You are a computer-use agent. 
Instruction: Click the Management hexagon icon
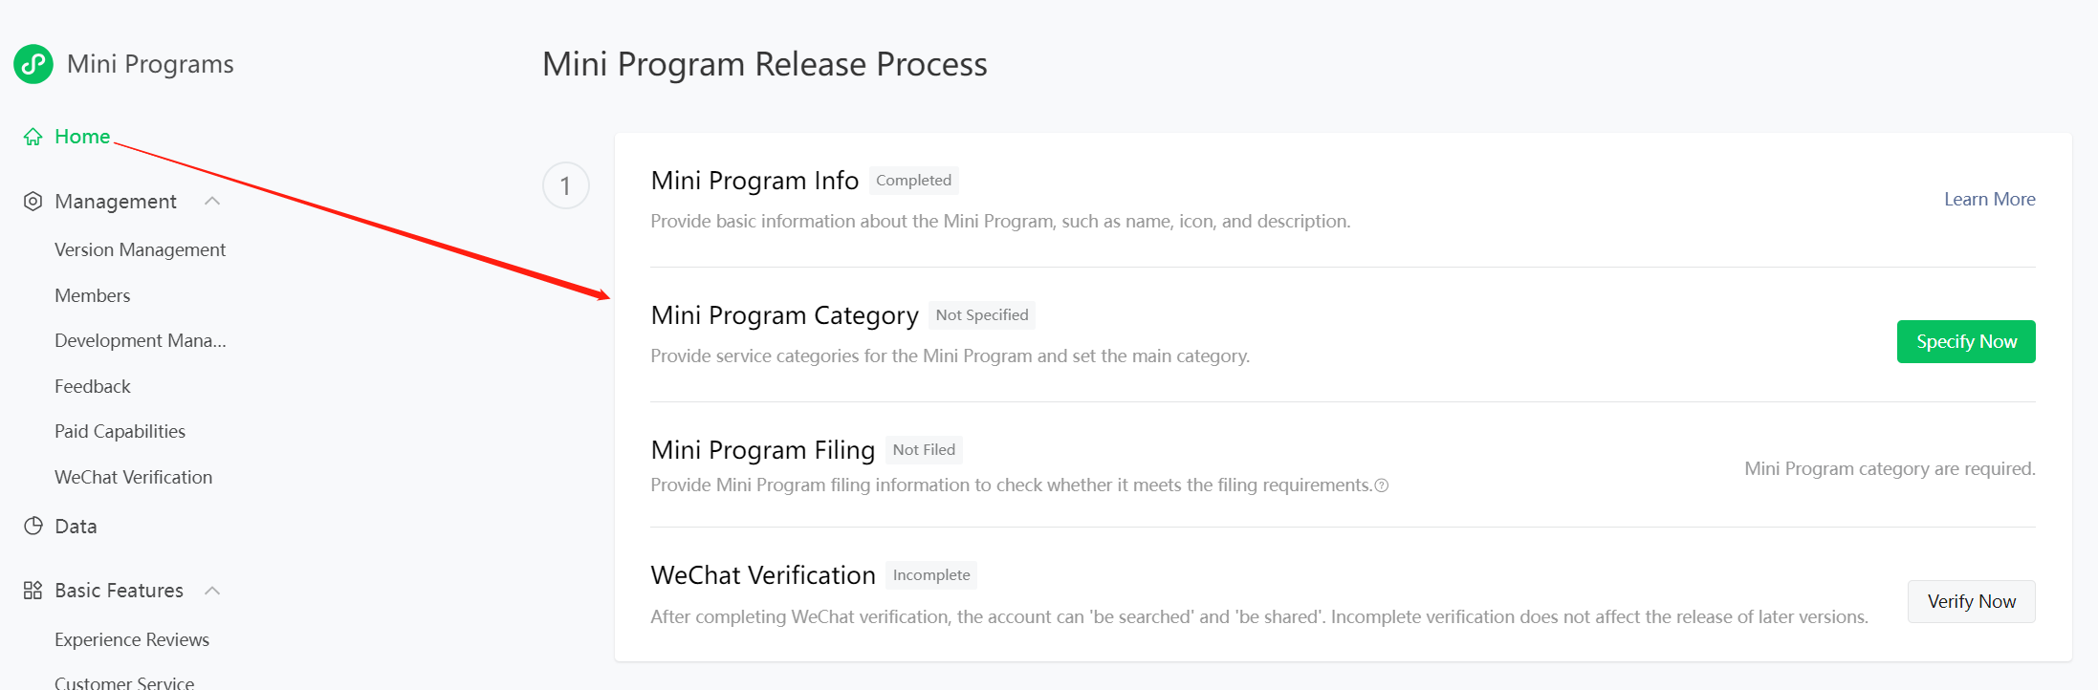point(33,202)
